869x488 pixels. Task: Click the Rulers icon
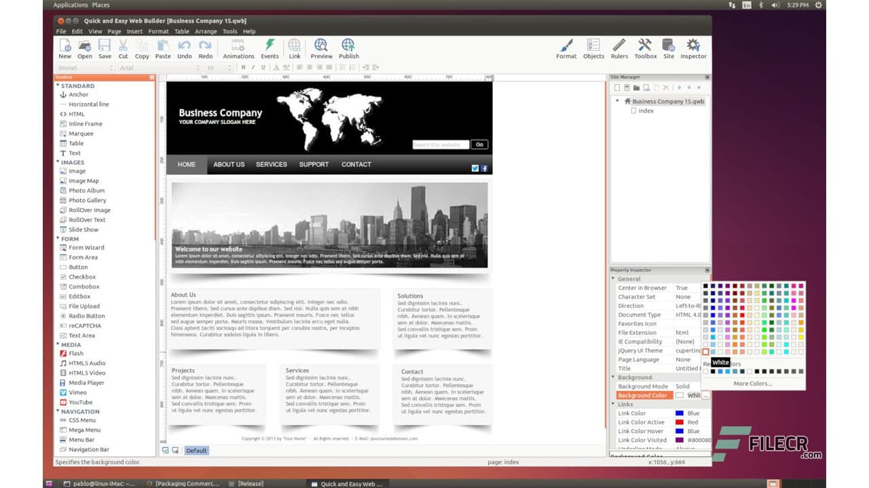pos(619,47)
